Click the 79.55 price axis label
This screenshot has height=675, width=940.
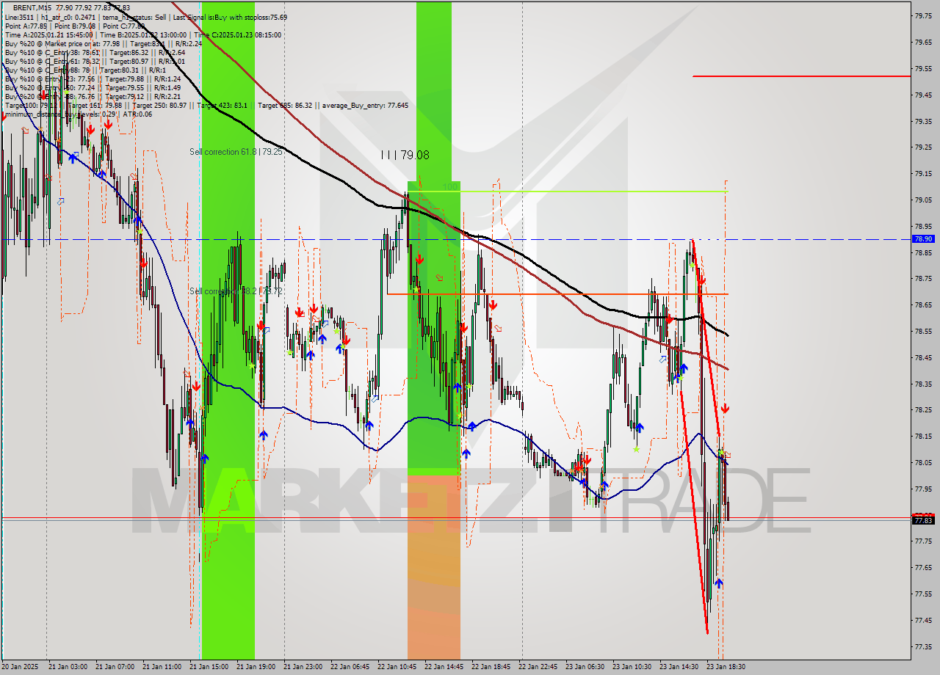click(923, 68)
